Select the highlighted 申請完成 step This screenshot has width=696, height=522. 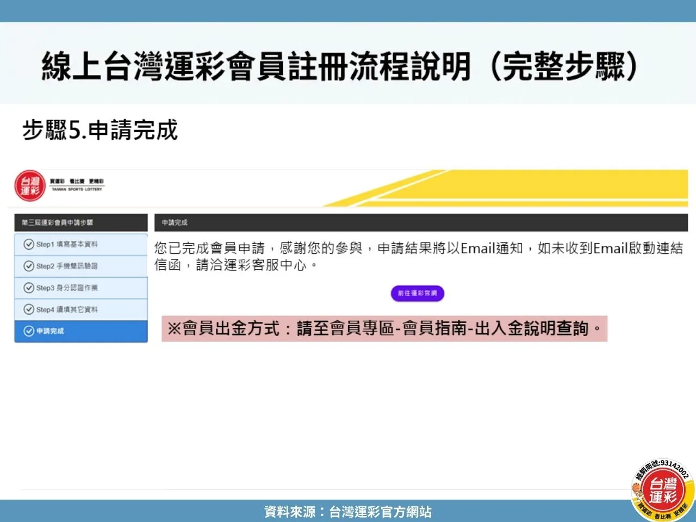[81, 331]
